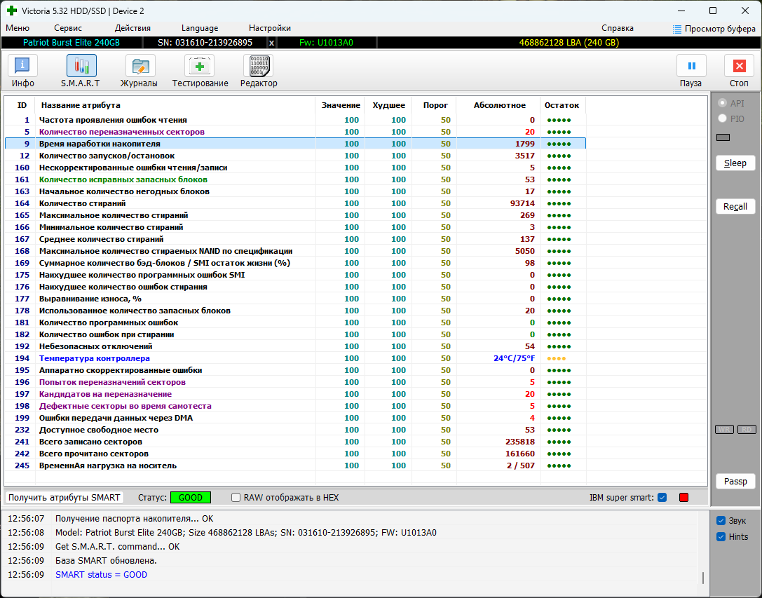Click the red square indicator
762x598 pixels.
tap(683, 498)
